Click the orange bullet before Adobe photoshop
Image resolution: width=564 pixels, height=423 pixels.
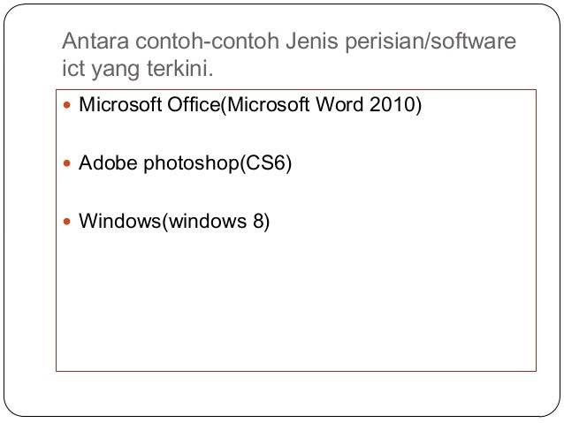69,163
